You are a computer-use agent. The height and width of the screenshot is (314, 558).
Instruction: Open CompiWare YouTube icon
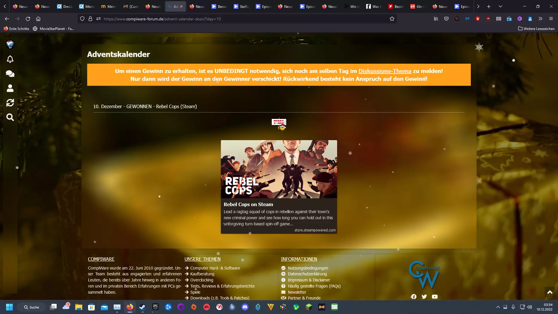[x=435, y=297]
